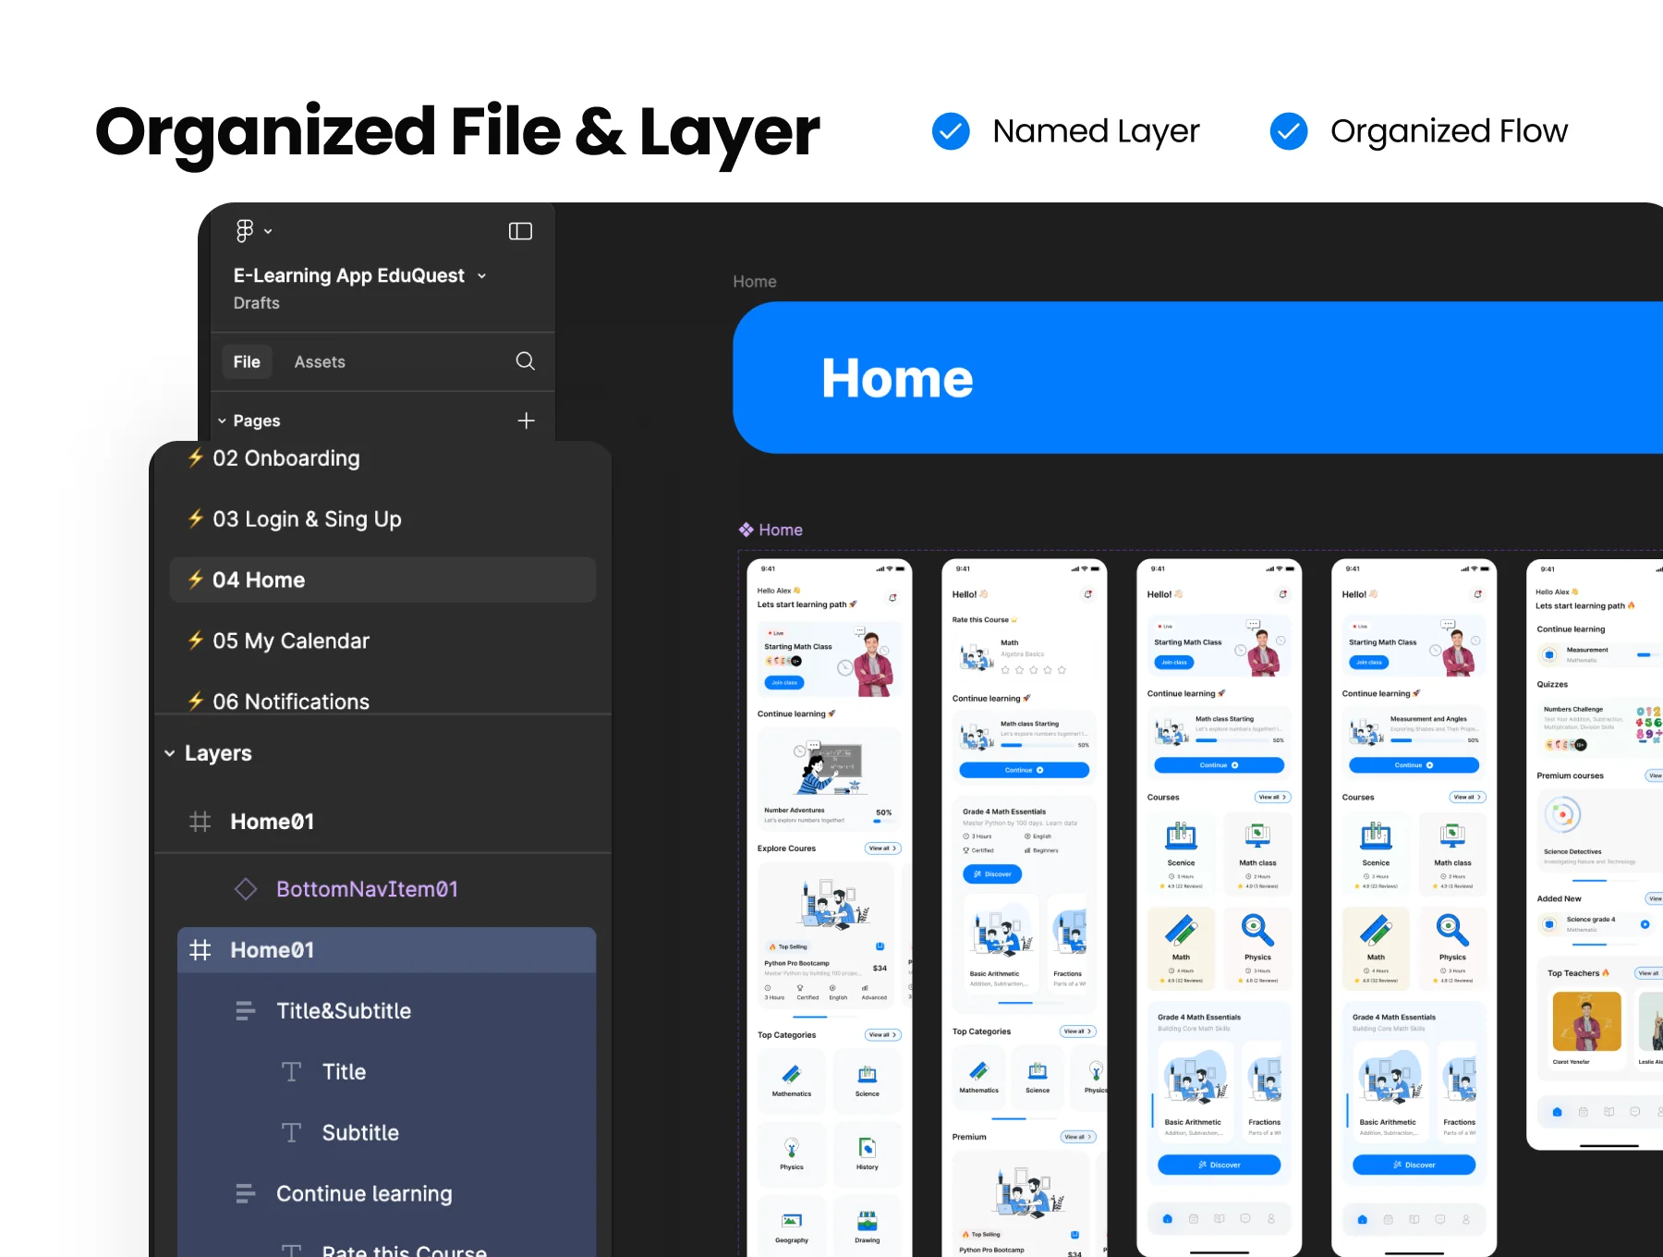This screenshot has height=1257, width=1663.
Task: Click Continue button in second phone screen
Action: pyautogui.click(x=1024, y=771)
